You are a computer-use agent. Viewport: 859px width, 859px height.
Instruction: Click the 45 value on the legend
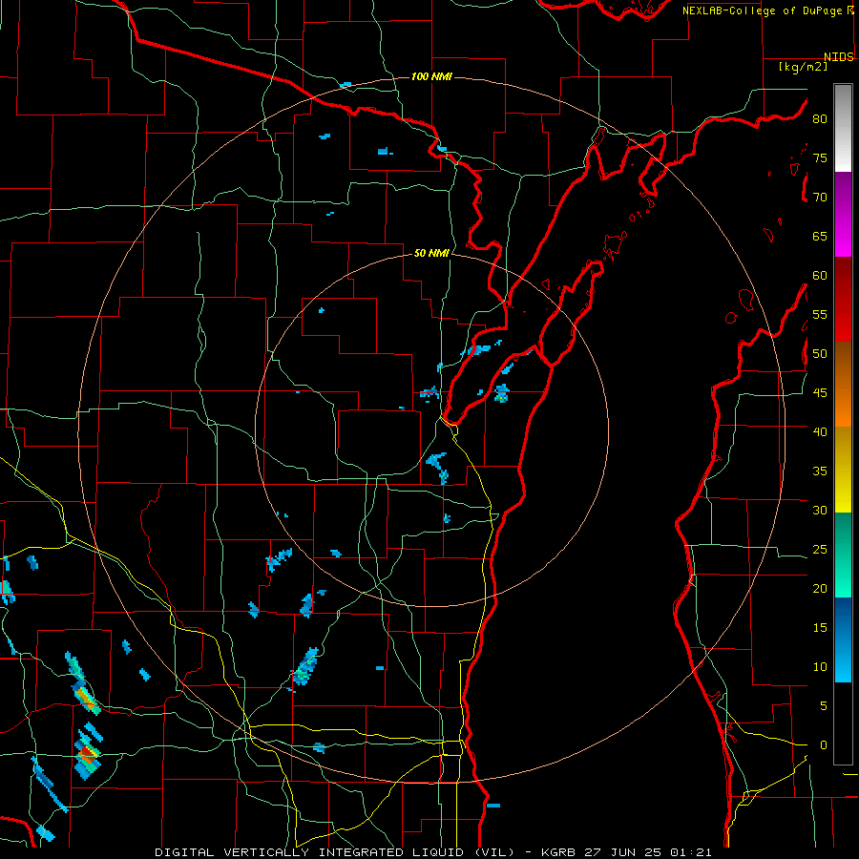coord(820,393)
